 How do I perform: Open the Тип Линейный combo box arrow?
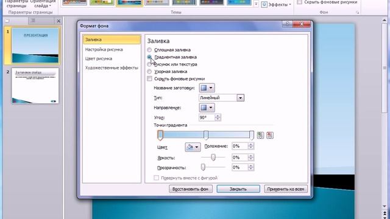tap(240, 98)
